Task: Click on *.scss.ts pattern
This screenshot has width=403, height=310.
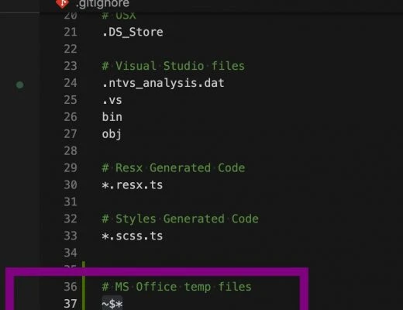Action: pyautogui.click(x=133, y=236)
